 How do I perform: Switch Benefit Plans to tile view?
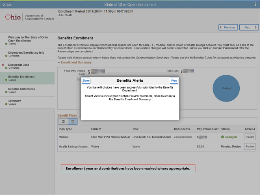pyautogui.click(x=63, y=121)
